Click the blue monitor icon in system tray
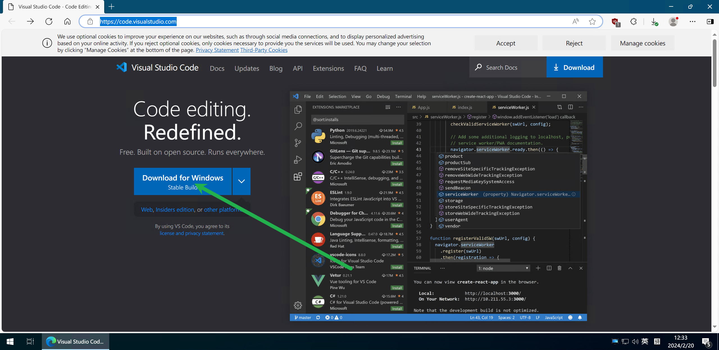Viewport: 719px width, 350px height. [x=615, y=342]
